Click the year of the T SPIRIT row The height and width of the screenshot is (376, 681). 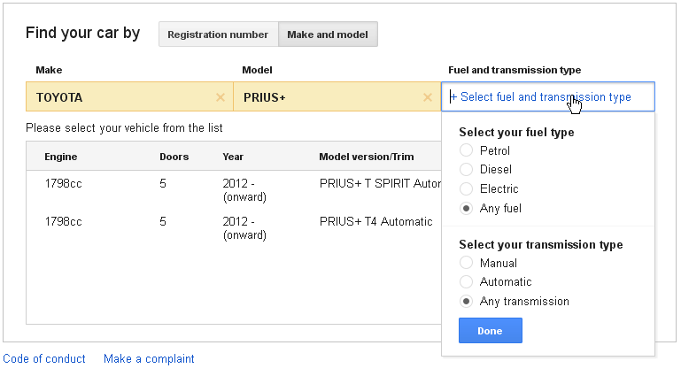[x=244, y=190]
